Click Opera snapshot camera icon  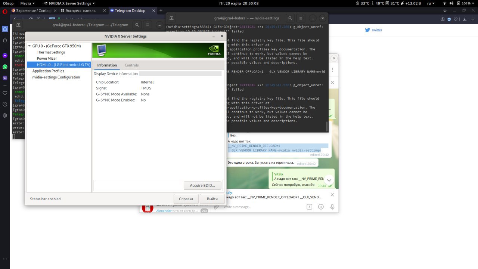(443, 19)
